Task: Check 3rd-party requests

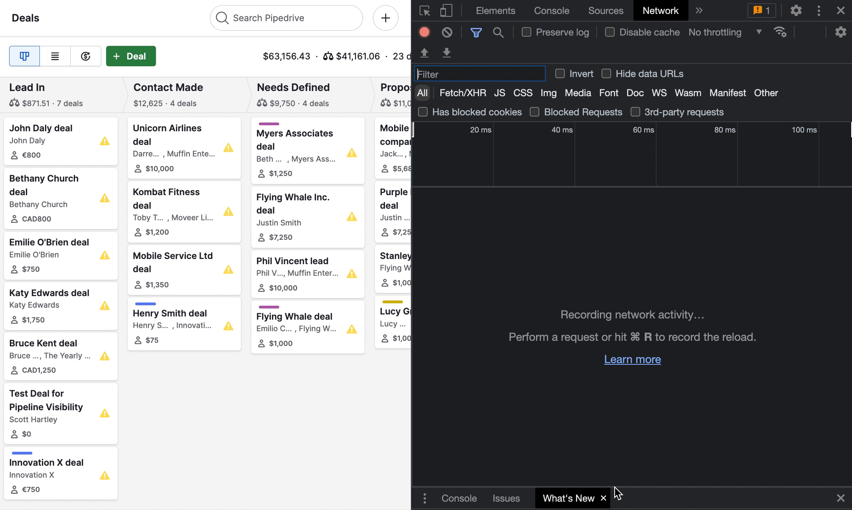Action: pos(635,112)
